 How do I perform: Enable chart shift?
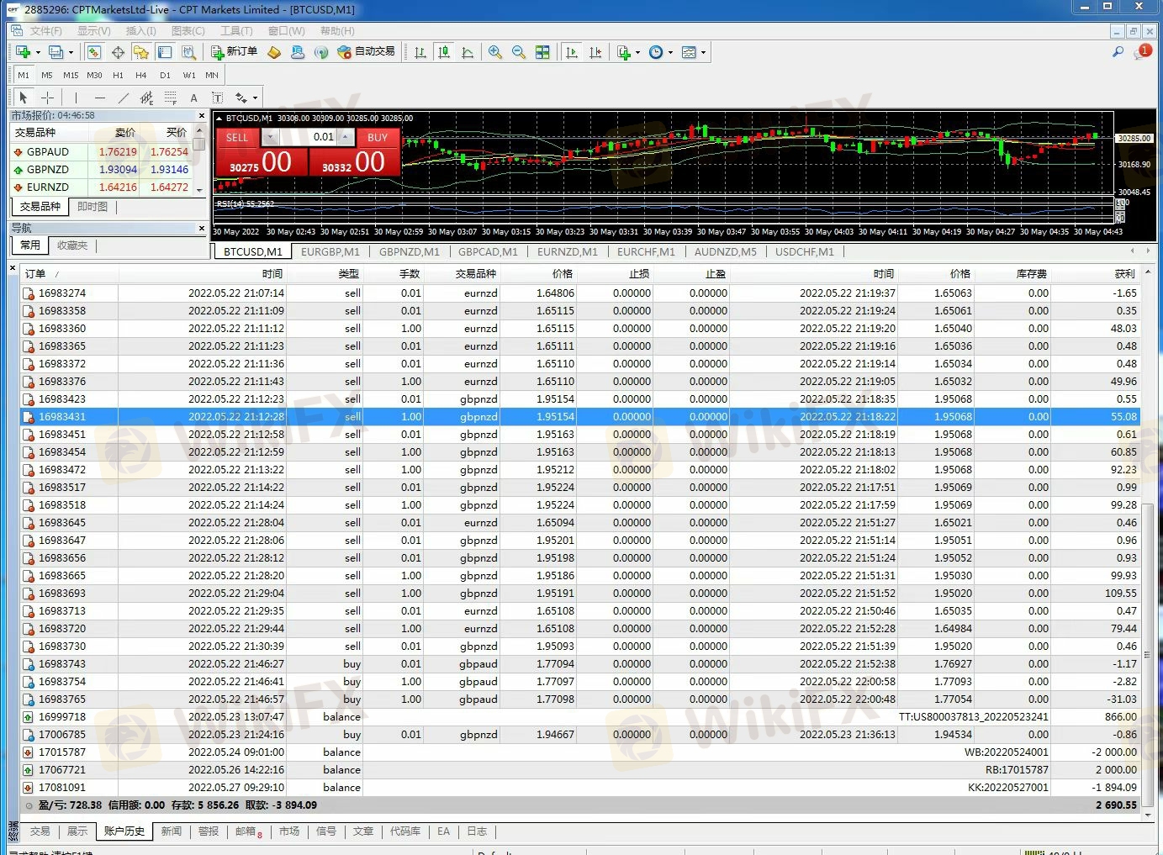[595, 52]
